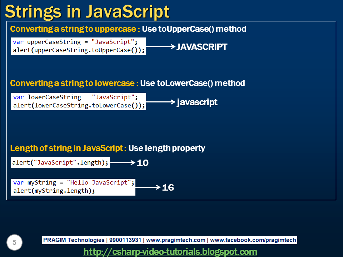Click the 'JAVASCRIPT' output text
This screenshot has width=343, height=257.
[x=202, y=47]
